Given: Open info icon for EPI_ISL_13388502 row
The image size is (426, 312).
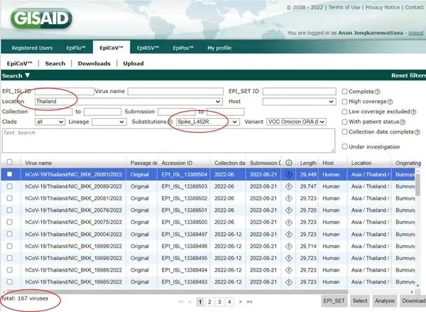Looking at the screenshot, I should 289,198.
